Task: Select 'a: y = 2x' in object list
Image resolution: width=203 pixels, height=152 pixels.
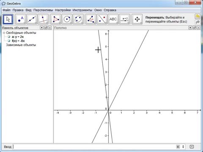Action: coord(18,37)
